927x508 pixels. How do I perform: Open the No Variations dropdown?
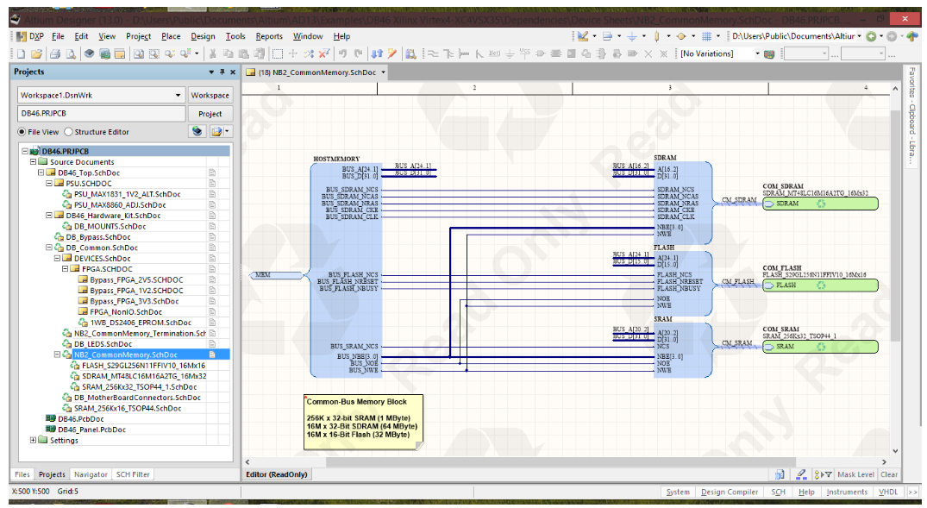pos(759,53)
